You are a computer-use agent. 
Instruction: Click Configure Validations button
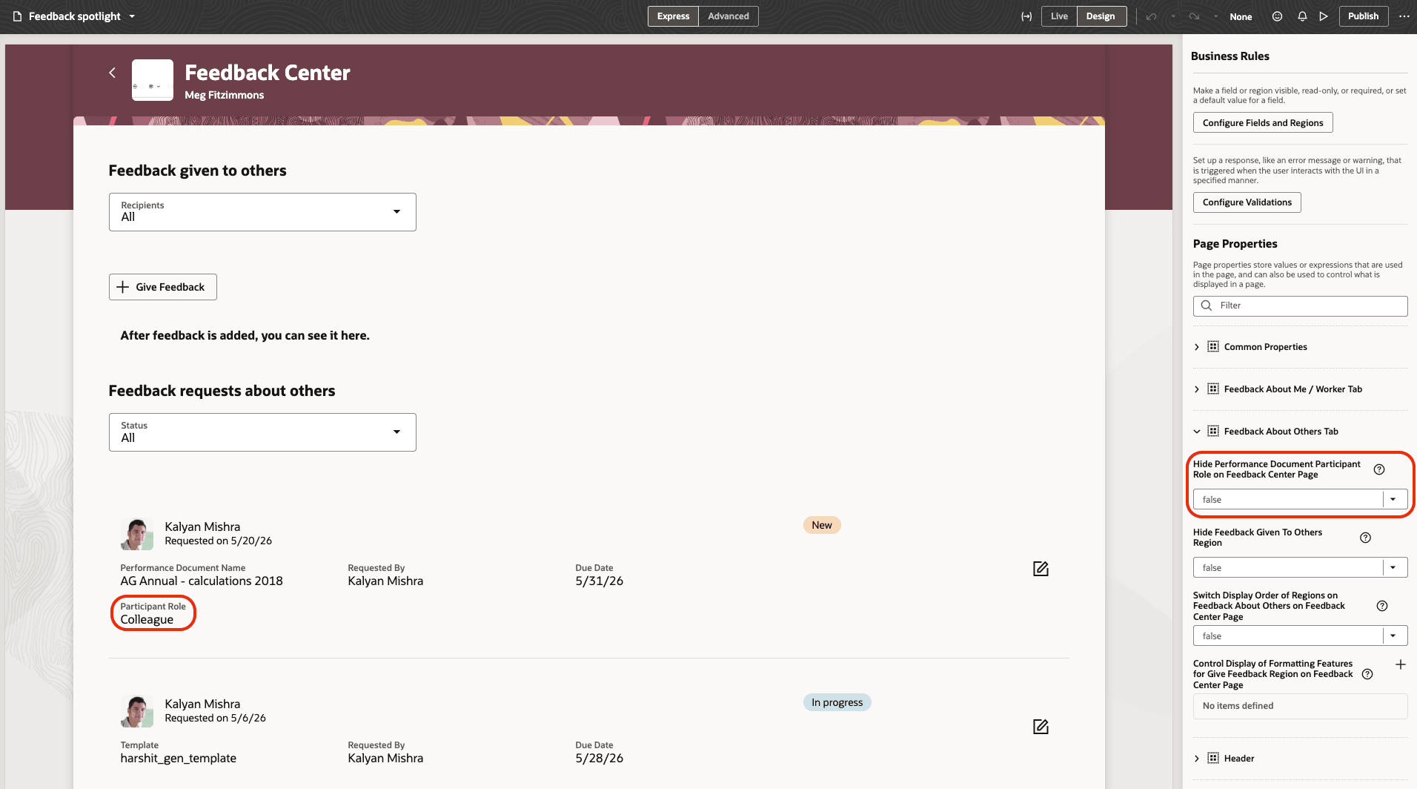click(1247, 202)
